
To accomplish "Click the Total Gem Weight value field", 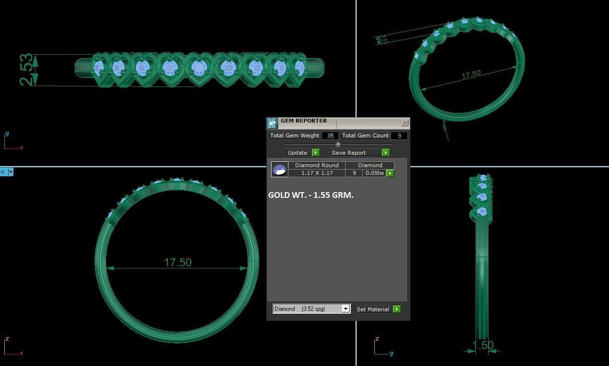I will 330,135.
